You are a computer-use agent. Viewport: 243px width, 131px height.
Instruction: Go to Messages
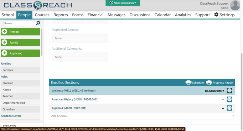pyautogui.click(x=117, y=15)
